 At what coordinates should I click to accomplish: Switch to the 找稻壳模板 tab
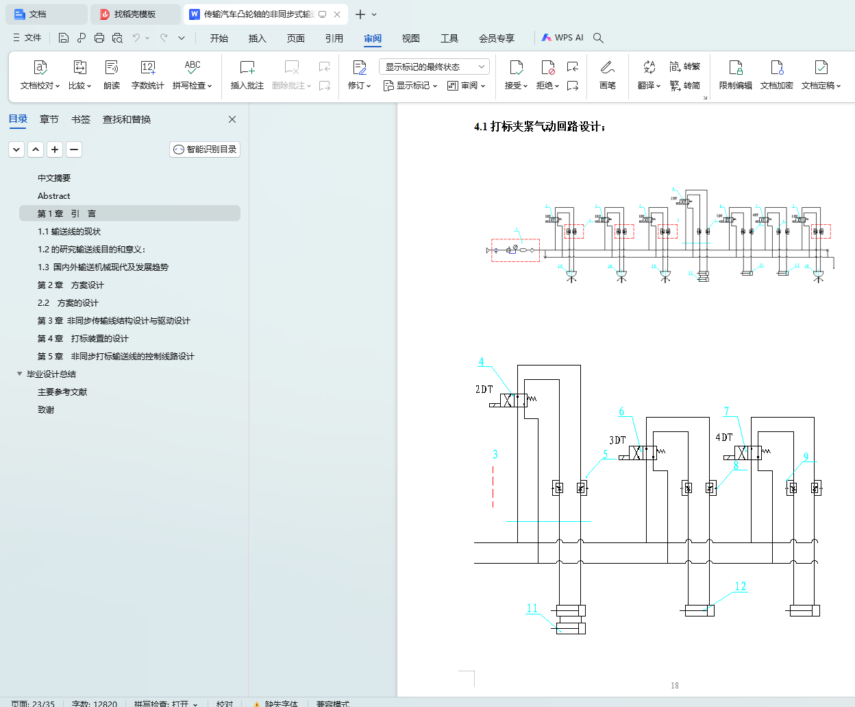tap(136, 14)
